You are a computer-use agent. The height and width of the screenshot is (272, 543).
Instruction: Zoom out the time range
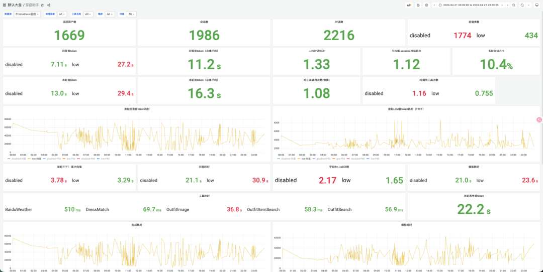(x=513, y=5)
